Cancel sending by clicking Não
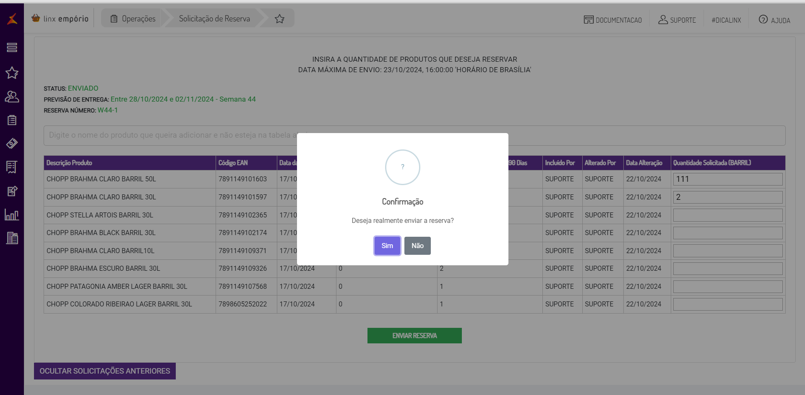The height and width of the screenshot is (395, 805). click(417, 246)
